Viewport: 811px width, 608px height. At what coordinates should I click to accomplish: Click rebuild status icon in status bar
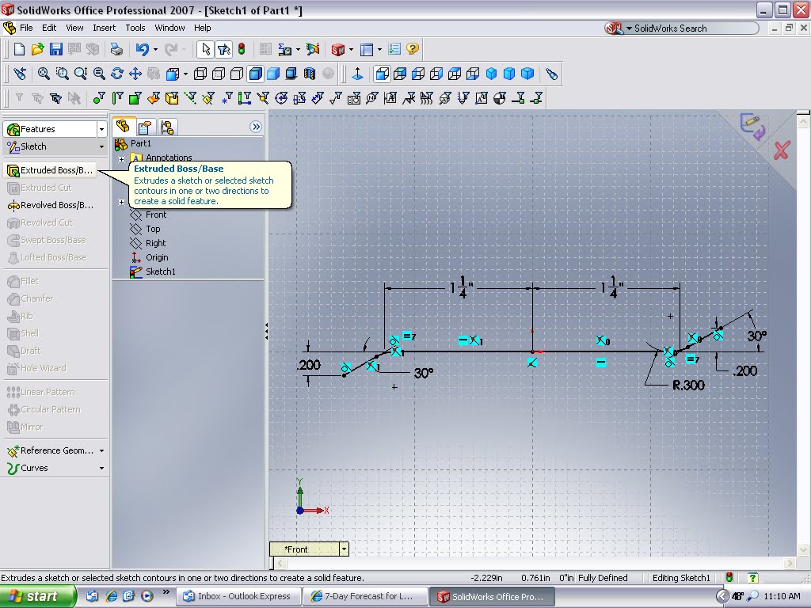[729, 577]
